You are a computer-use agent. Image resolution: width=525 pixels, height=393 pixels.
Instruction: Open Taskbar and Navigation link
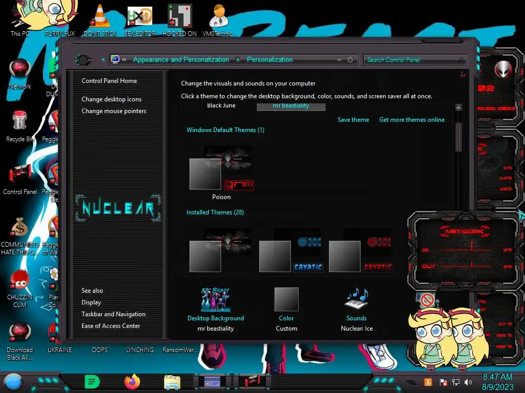coord(113,314)
